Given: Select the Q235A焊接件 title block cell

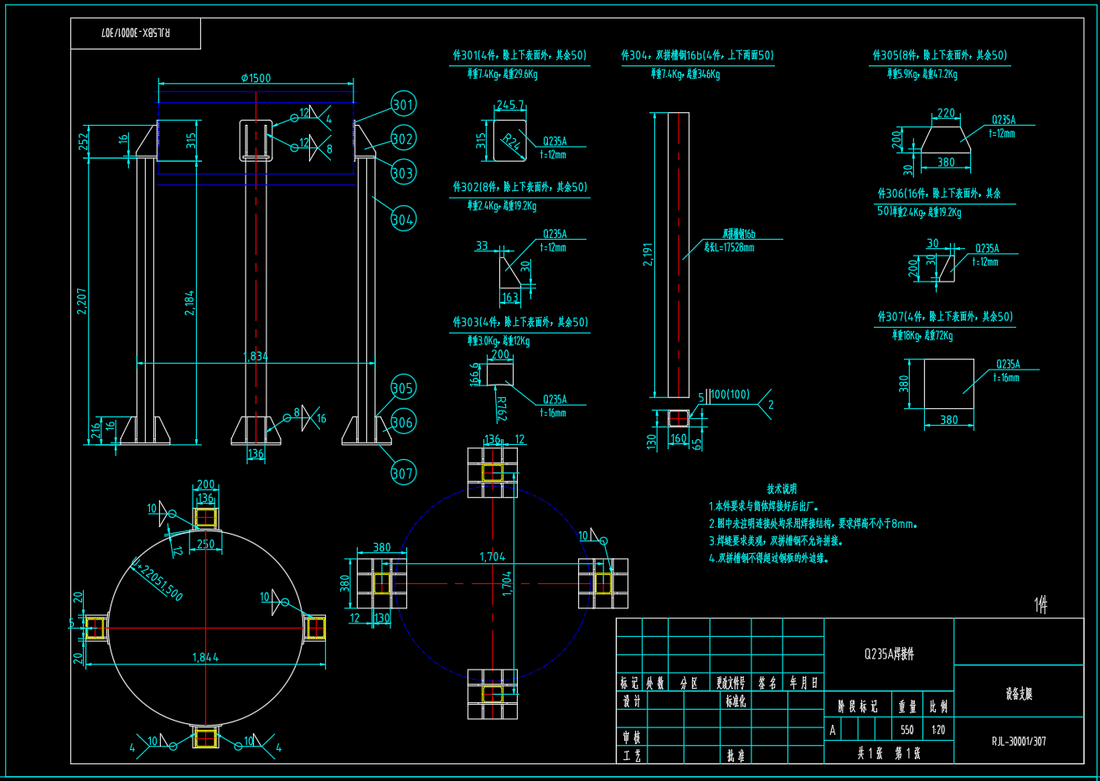Looking at the screenshot, I should click(889, 654).
